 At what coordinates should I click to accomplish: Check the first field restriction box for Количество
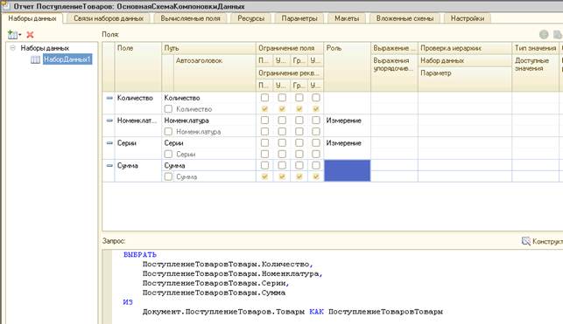(x=264, y=98)
